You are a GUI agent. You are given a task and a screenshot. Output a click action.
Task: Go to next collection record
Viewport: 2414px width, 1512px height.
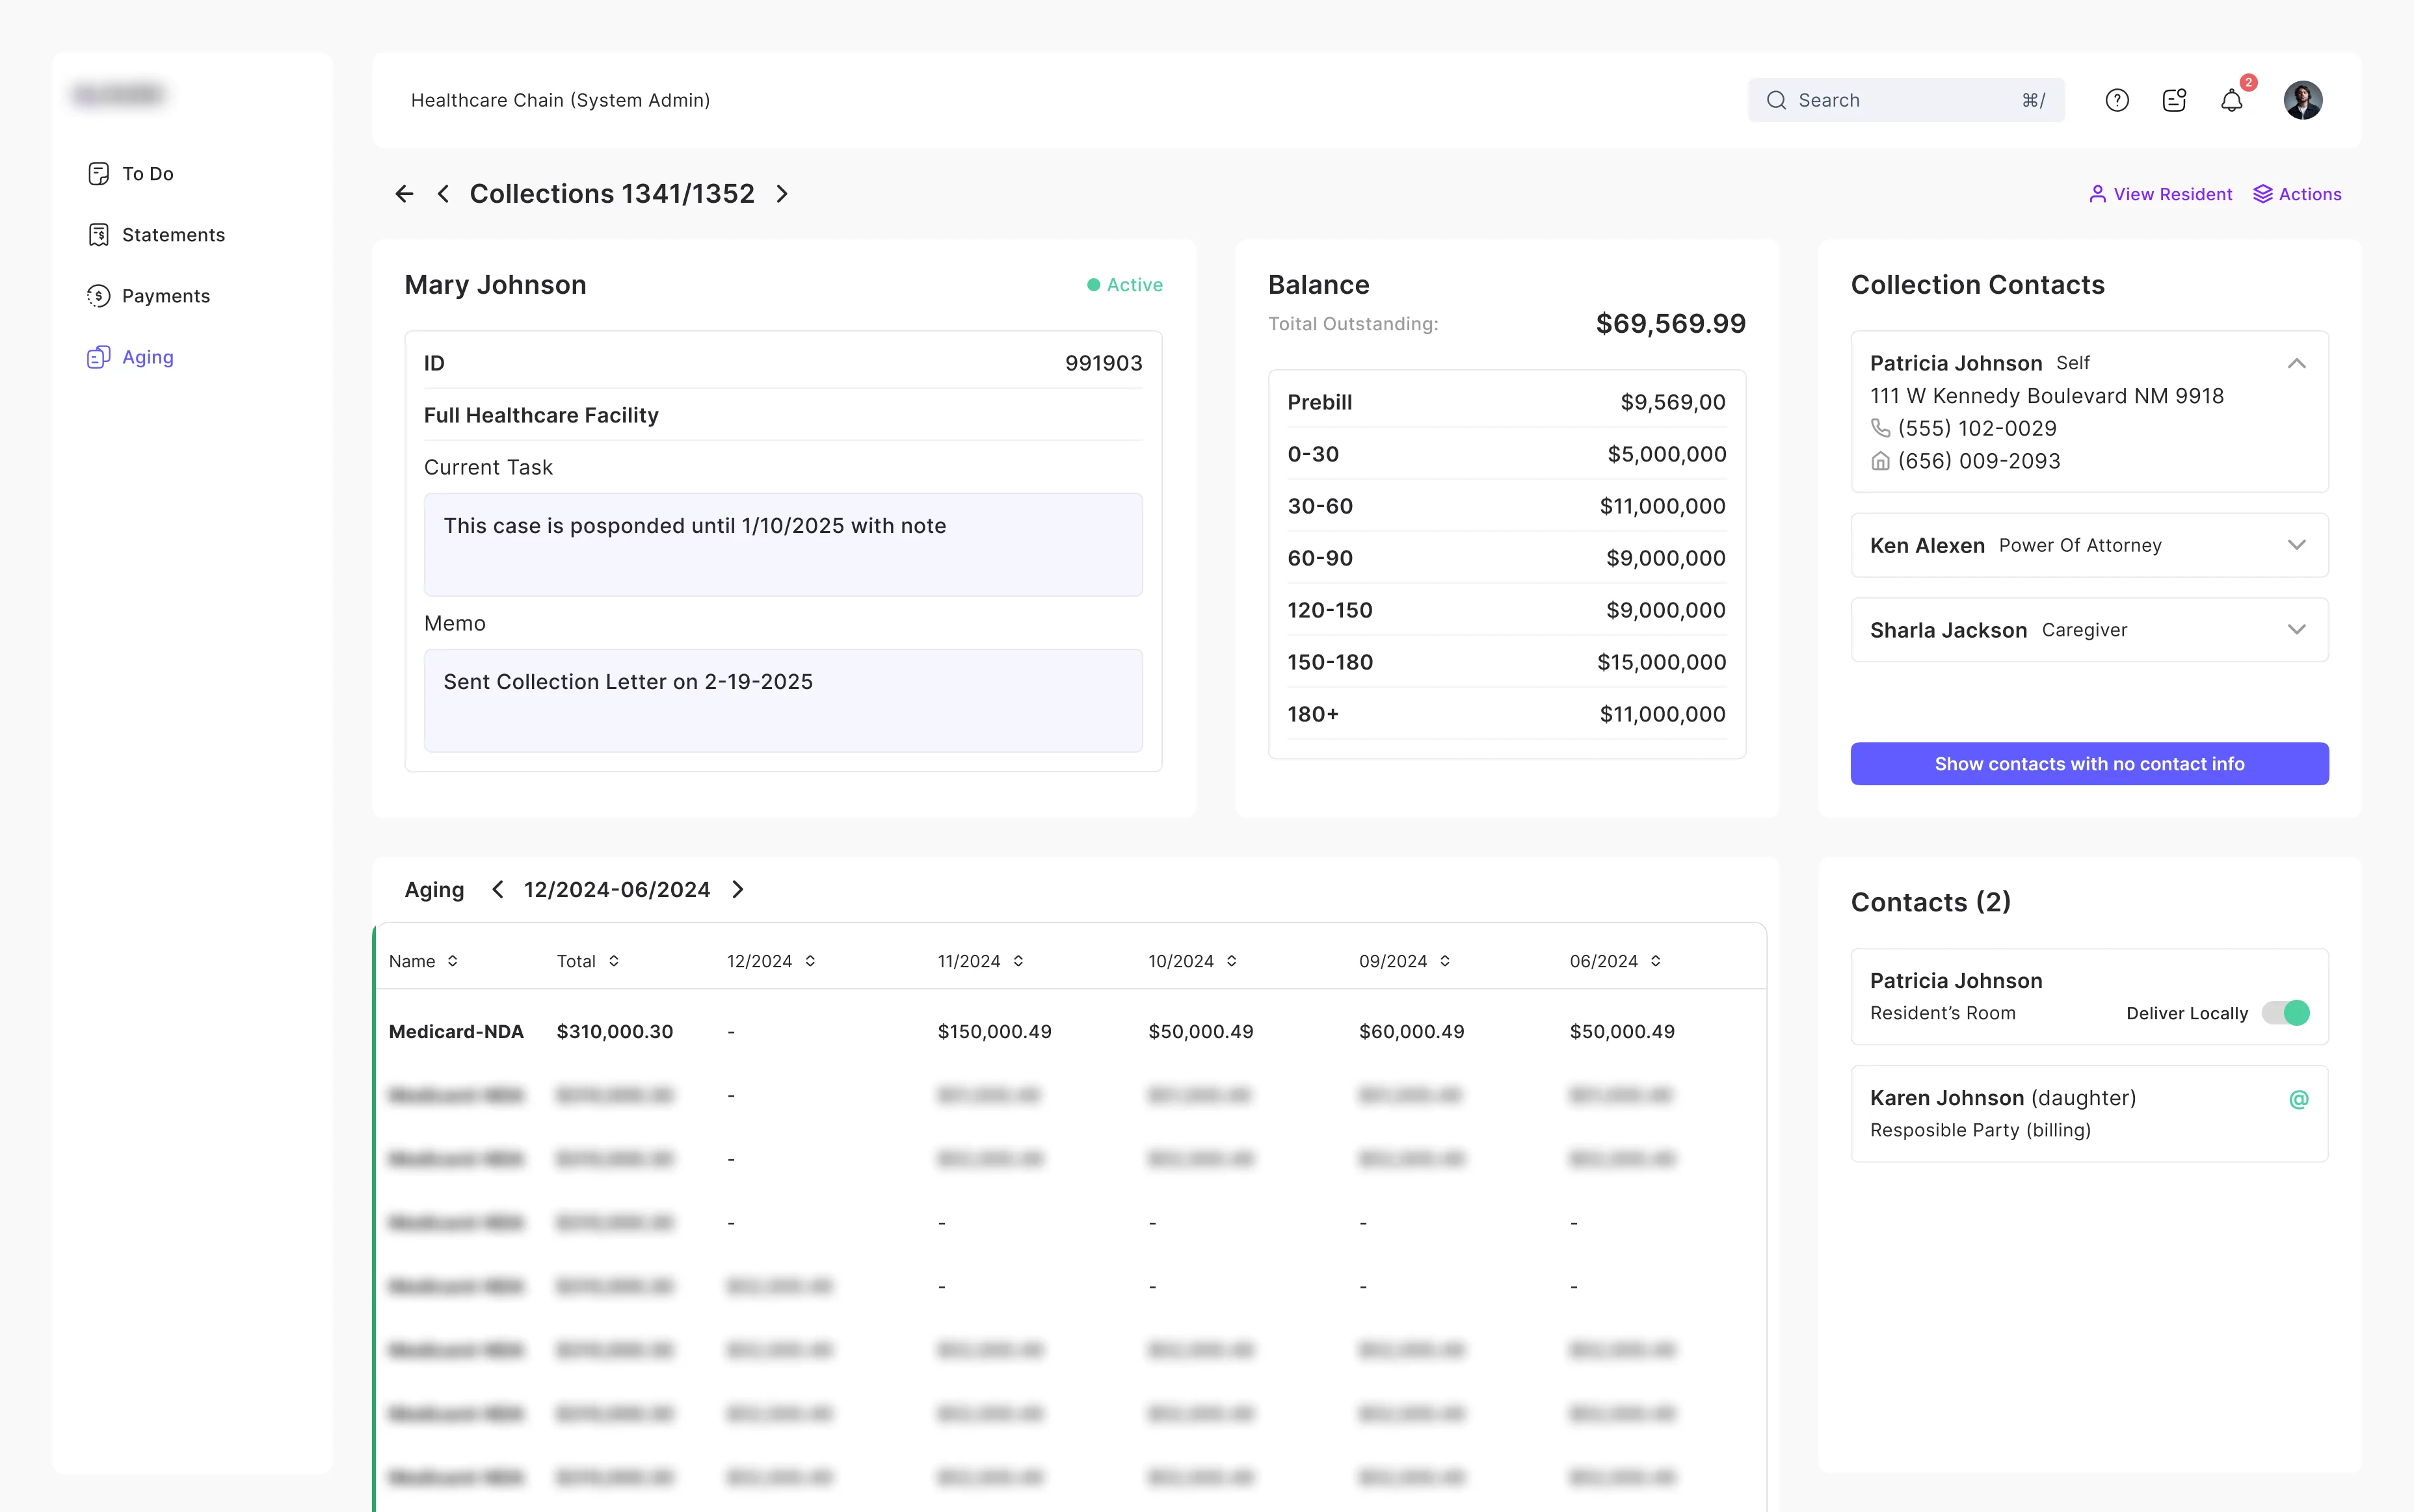[x=782, y=194]
